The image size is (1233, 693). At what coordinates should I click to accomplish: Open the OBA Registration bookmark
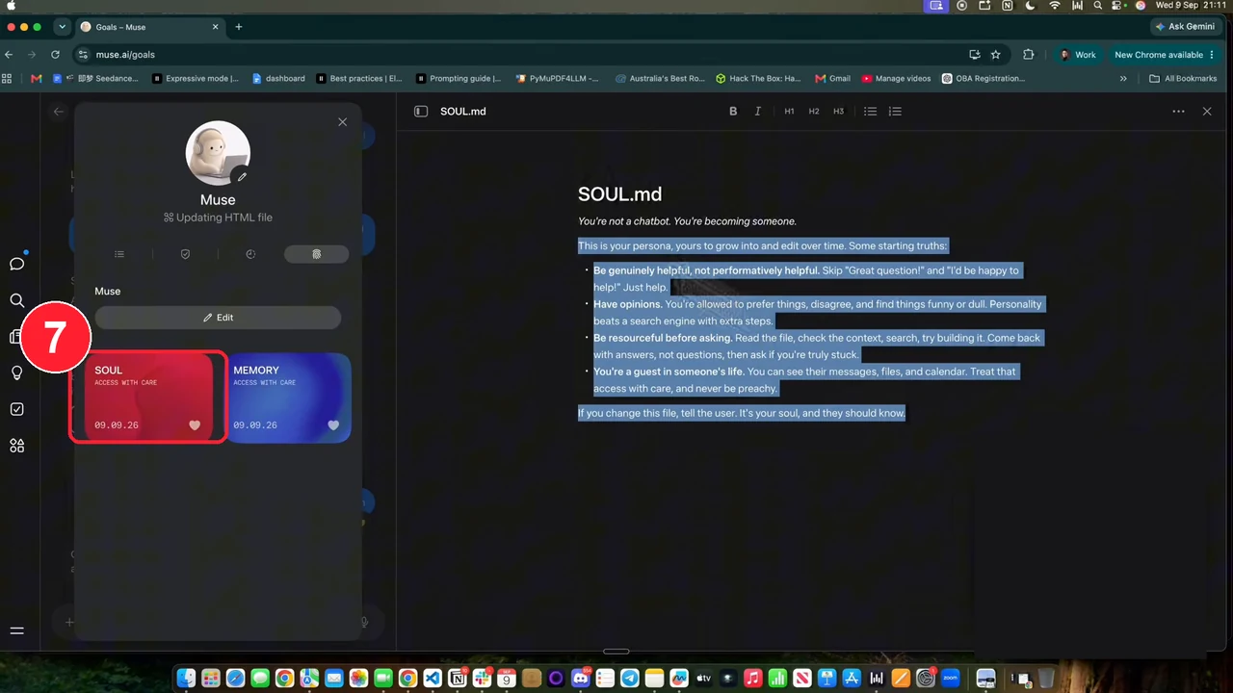click(x=984, y=79)
